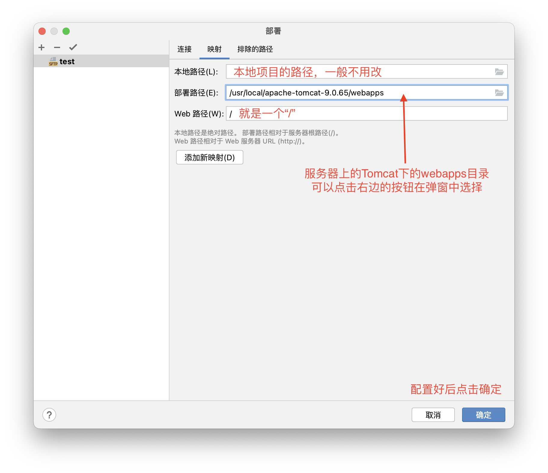Mark server as default with checkmark icon
Screen dimensions: 548x473
tap(73, 47)
